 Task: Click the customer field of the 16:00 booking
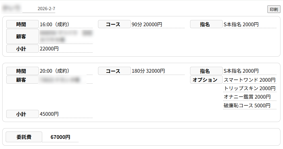pos(66,37)
